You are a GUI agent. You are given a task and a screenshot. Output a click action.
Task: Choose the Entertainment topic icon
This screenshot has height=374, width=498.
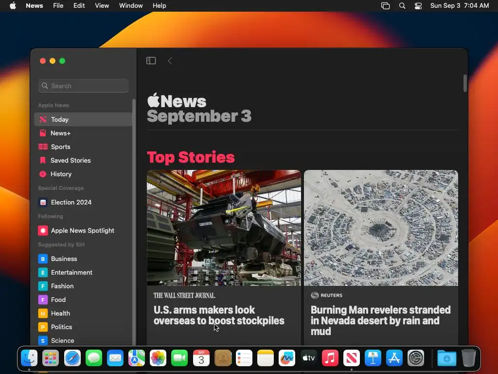pyautogui.click(x=43, y=272)
